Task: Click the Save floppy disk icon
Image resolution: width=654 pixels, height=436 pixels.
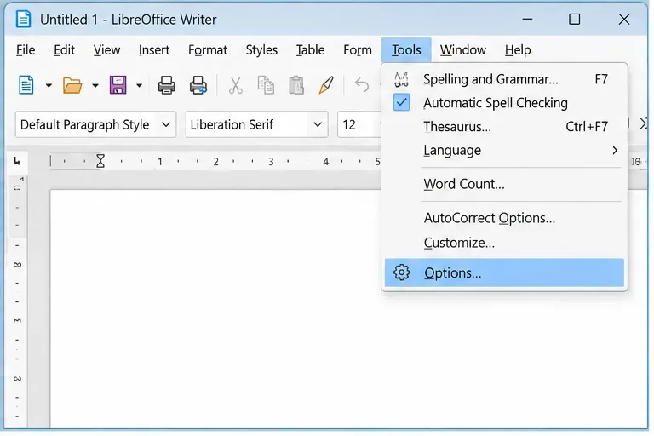Action: tap(118, 85)
